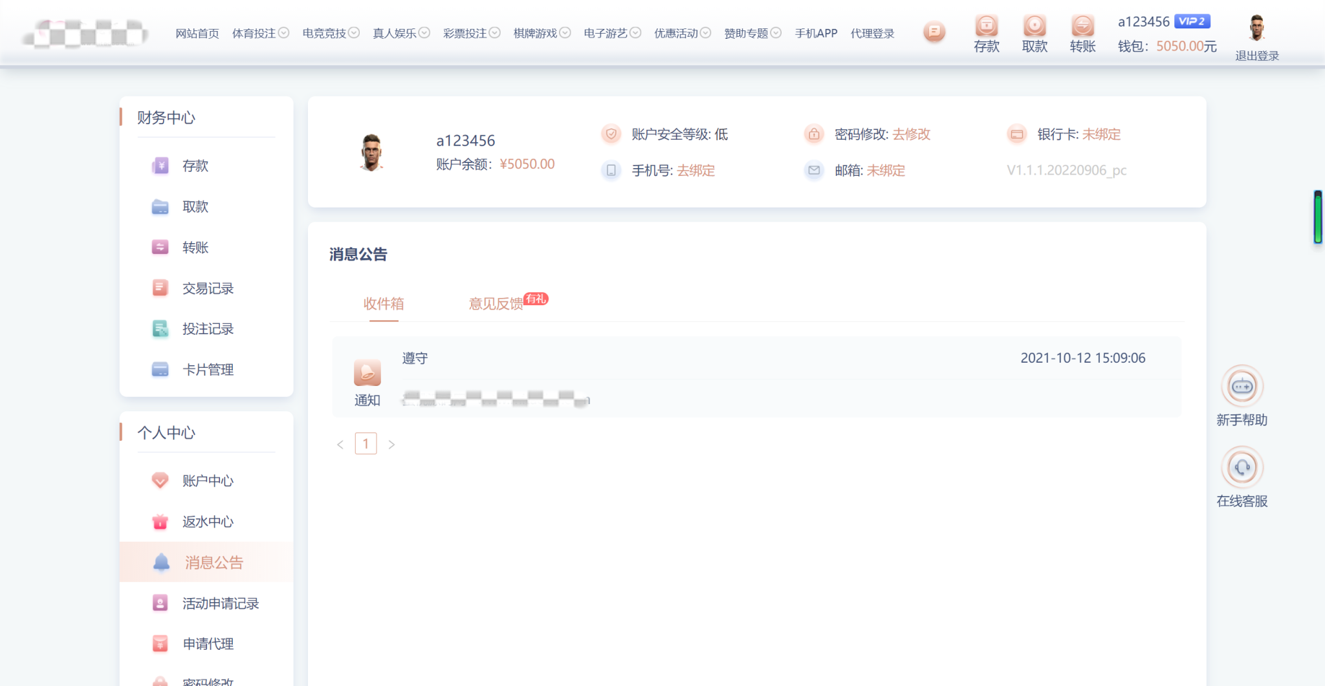Expand the 真人娱乐 dropdown menu
Viewport: 1325px width, 686px height.
(400, 33)
